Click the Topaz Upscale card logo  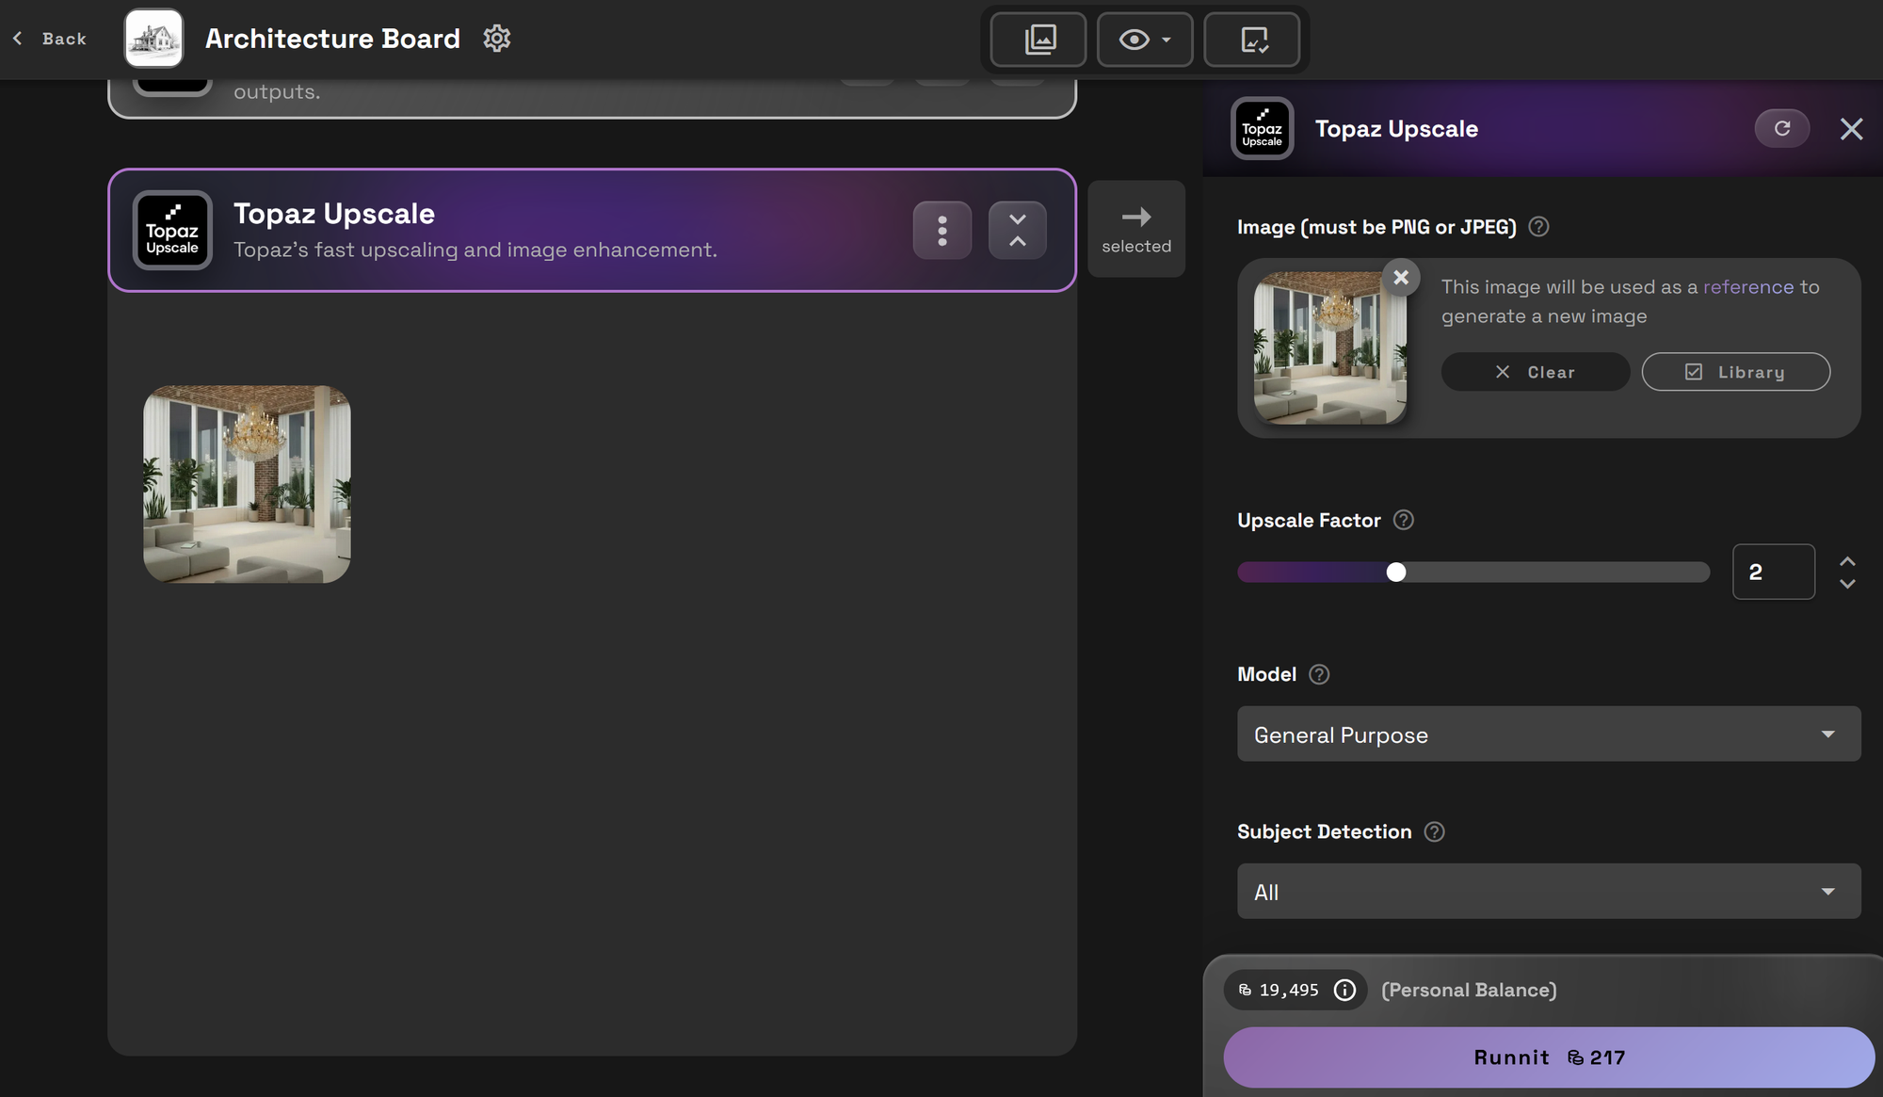coord(172,230)
